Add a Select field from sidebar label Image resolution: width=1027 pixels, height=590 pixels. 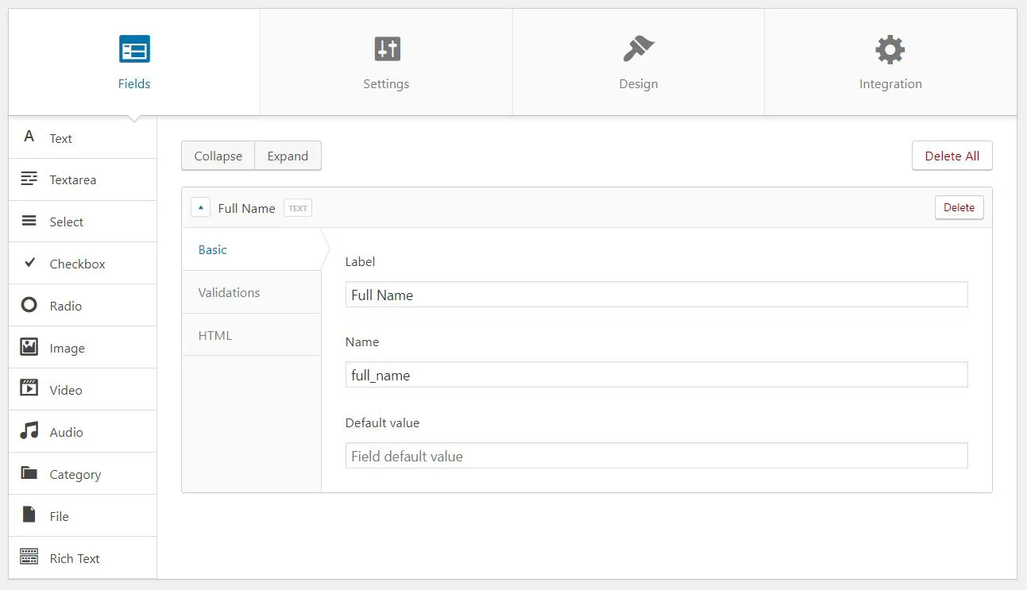click(x=67, y=222)
